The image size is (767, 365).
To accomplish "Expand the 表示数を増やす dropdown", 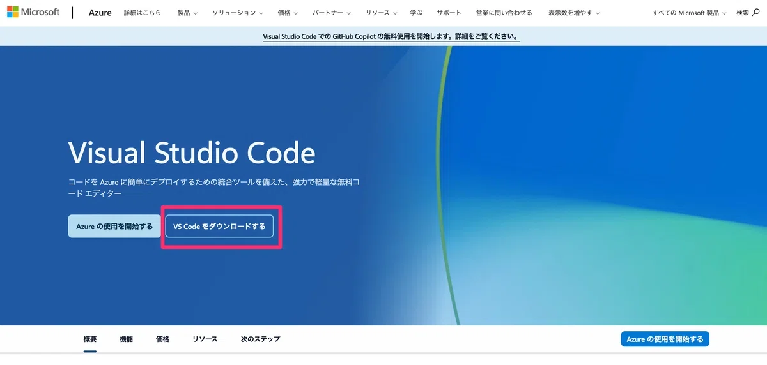I will tap(574, 13).
